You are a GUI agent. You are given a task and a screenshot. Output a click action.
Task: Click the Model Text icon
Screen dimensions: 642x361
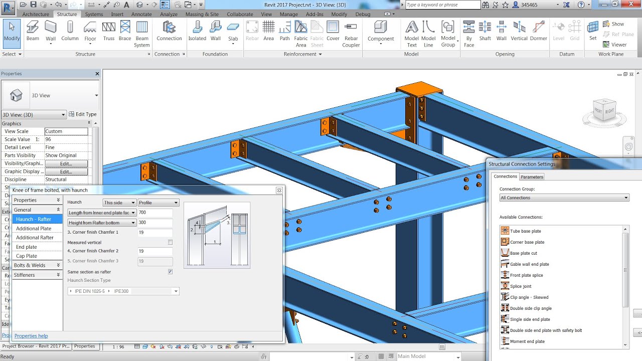coord(412,34)
